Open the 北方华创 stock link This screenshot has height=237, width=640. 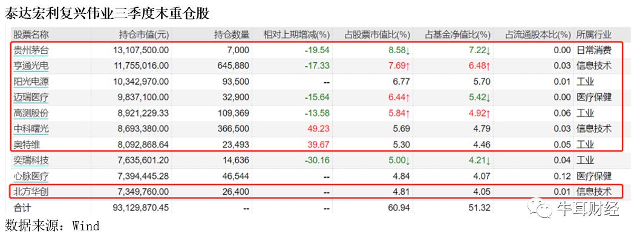(x=31, y=191)
